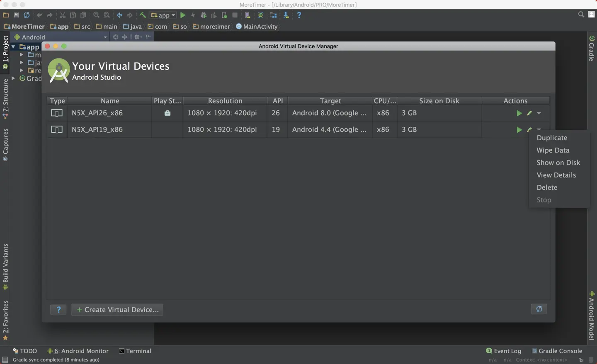Image resolution: width=597 pixels, height=364 pixels.
Task: Open the Android project view dropdown
Action: click(x=61, y=37)
